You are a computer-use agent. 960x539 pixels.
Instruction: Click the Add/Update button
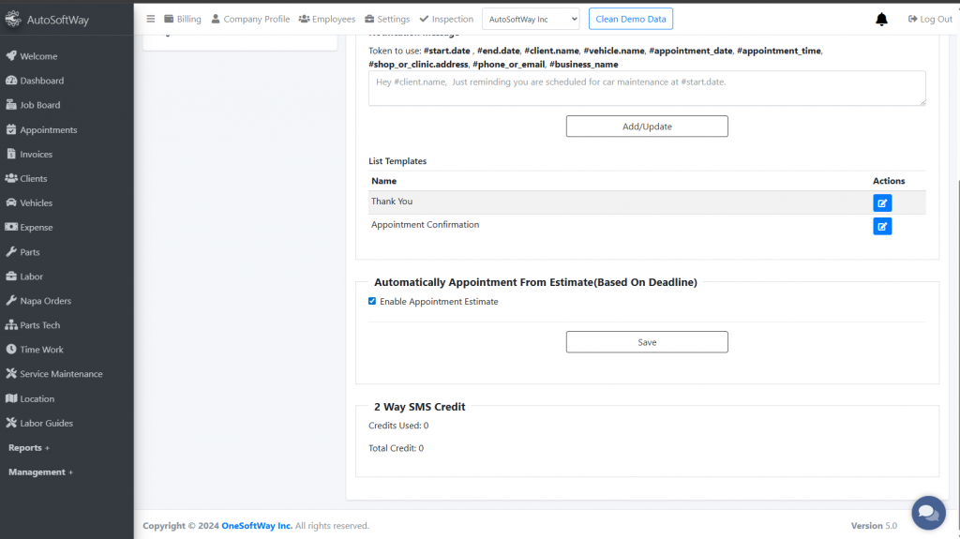click(647, 127)
